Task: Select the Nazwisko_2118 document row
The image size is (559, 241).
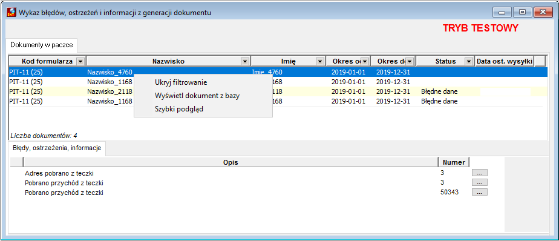Action: pyautogui.click(x=276, y=91)
